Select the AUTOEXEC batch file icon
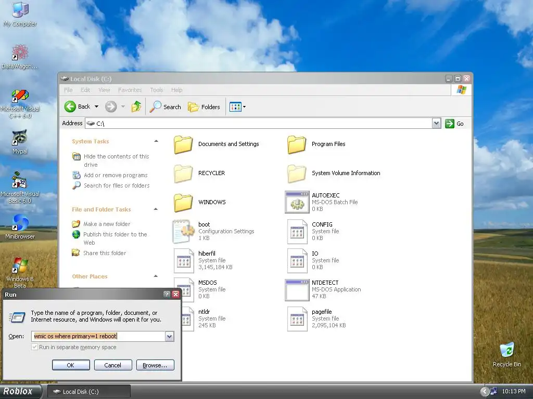The width and height of the screenshot is (533, 399). (297, 202)
